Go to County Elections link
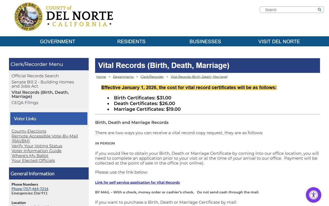Screen dimensions: 329x206 [x=29, y=131]
